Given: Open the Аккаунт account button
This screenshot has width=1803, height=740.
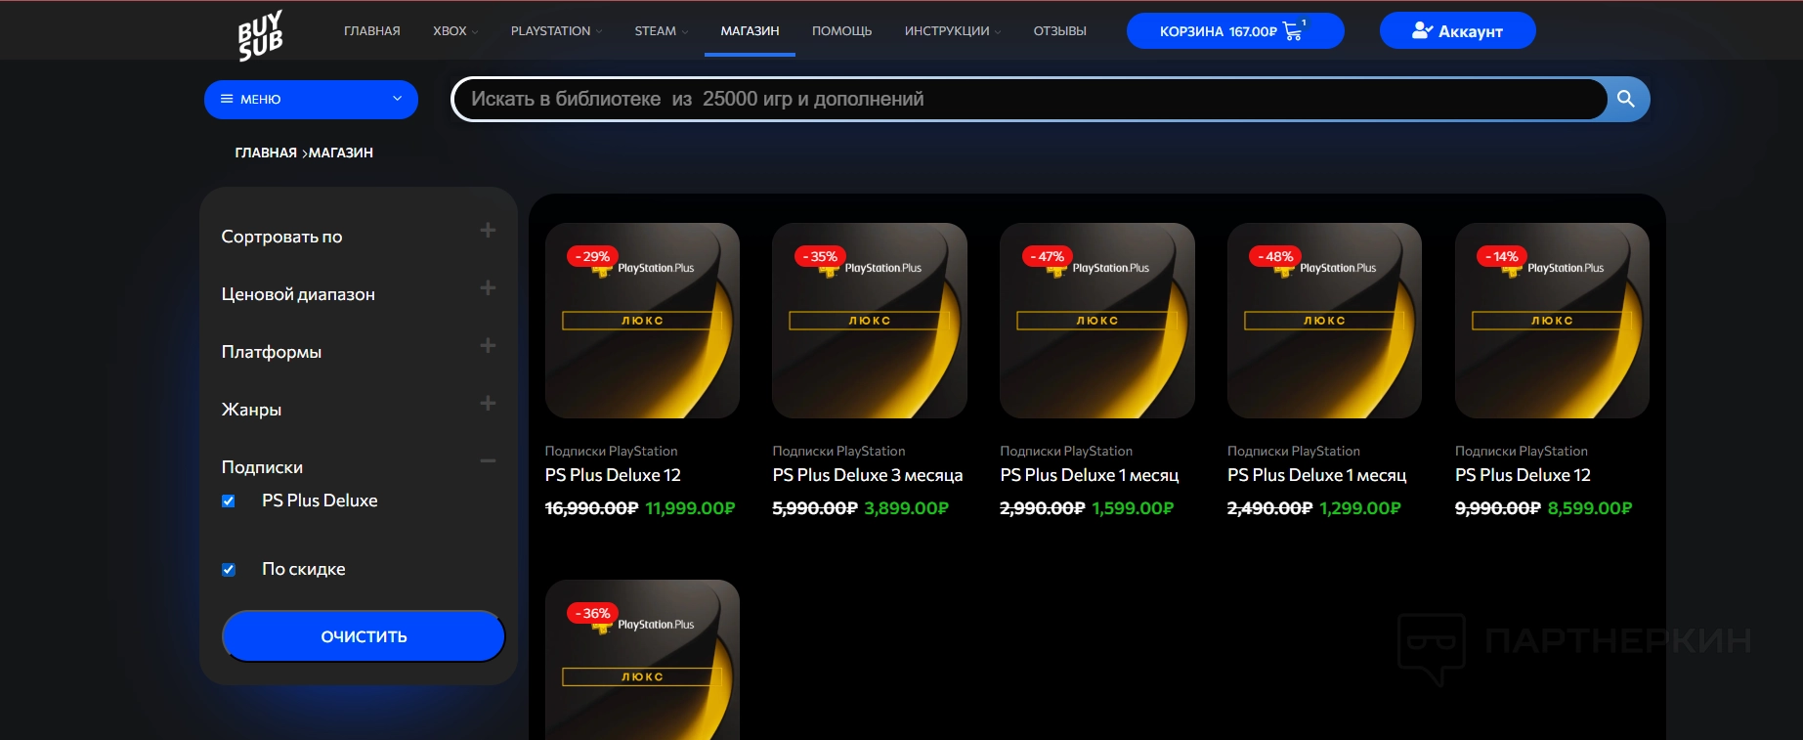Looking at the screenshot, I should pyautogui.click(x=1457, y=30).
